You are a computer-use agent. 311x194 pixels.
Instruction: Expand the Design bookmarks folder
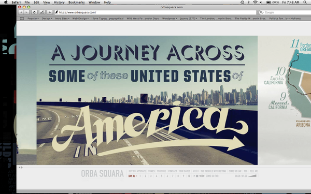tap(47, 19)
